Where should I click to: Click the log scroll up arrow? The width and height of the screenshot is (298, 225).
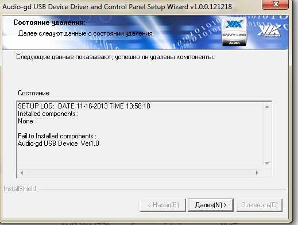click(267, 107)
